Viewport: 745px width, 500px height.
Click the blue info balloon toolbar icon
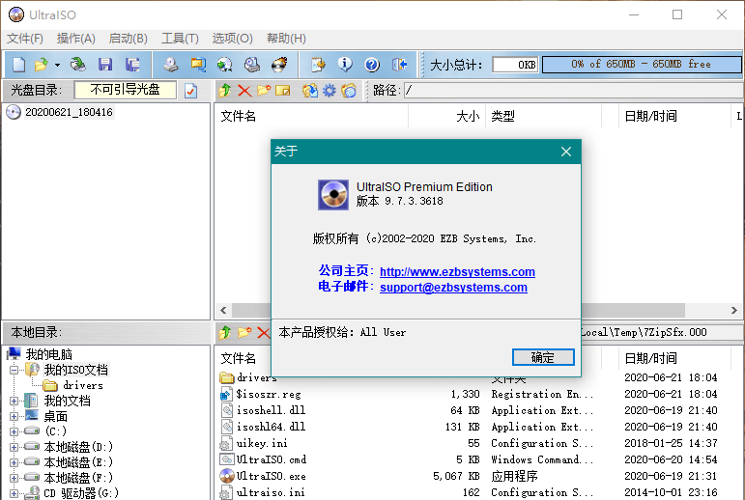(345, 64)
